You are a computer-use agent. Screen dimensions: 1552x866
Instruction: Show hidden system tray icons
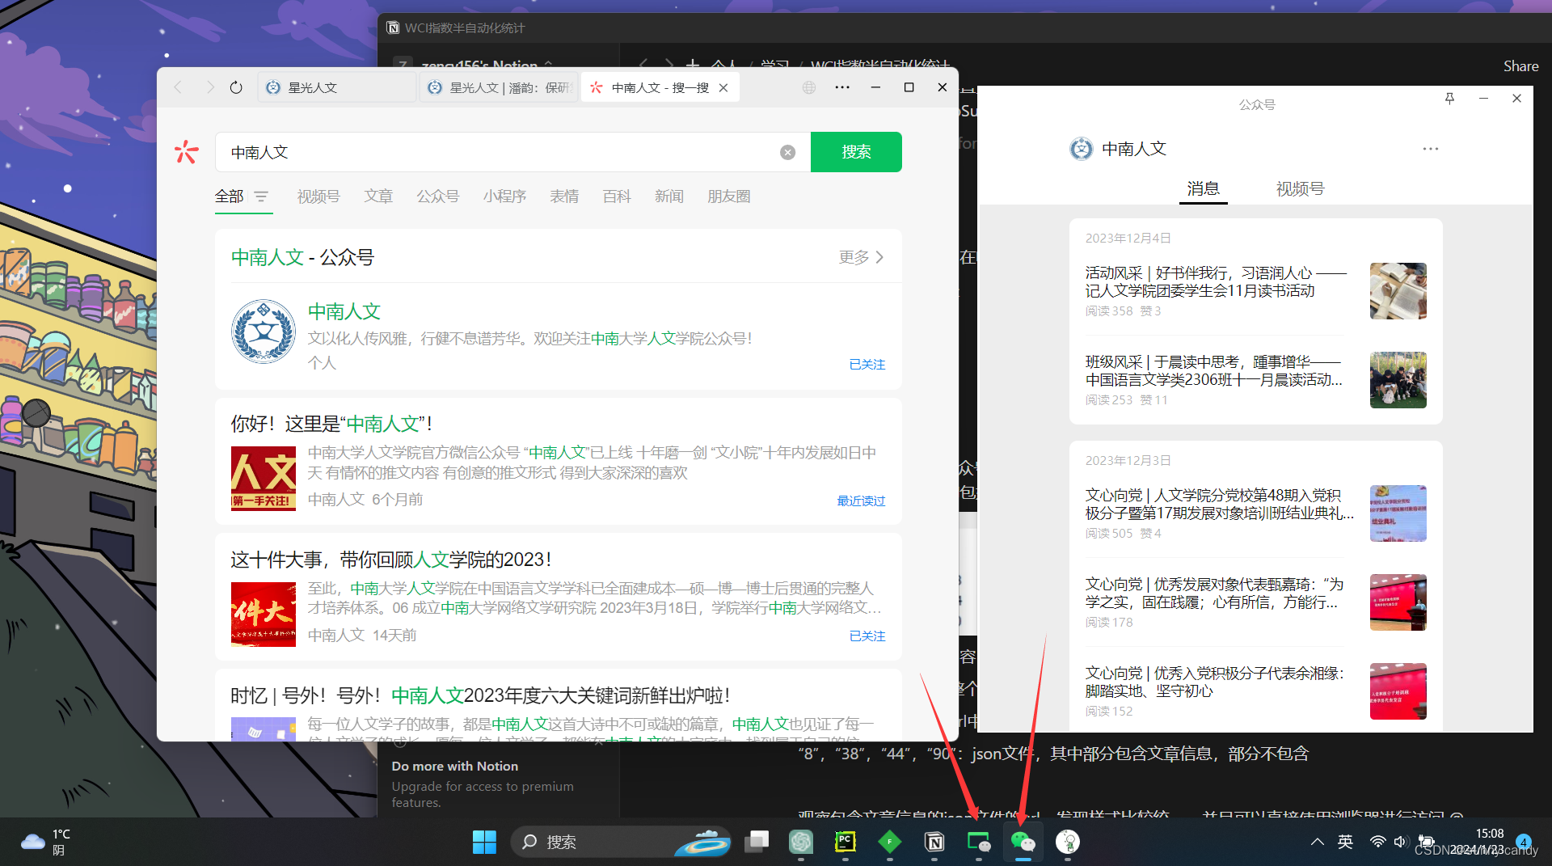click(1317, 842)
